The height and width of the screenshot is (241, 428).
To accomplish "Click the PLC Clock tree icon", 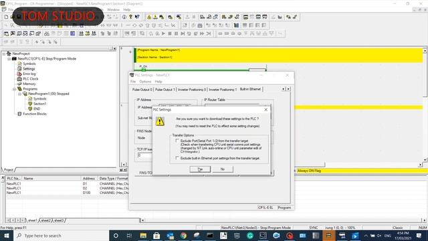I will [x=19, y=79].
